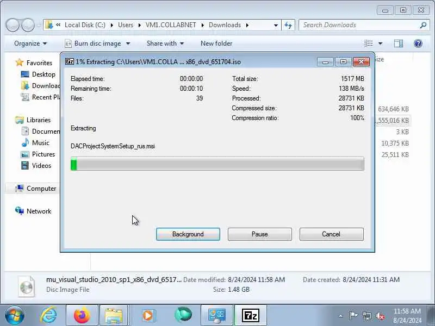Viewport: 435px width, 326px height.
Task: Select Downloads in address path
Action: (225, 25)
